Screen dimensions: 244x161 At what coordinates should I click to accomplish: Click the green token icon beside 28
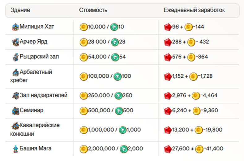(x=115, y=42)
